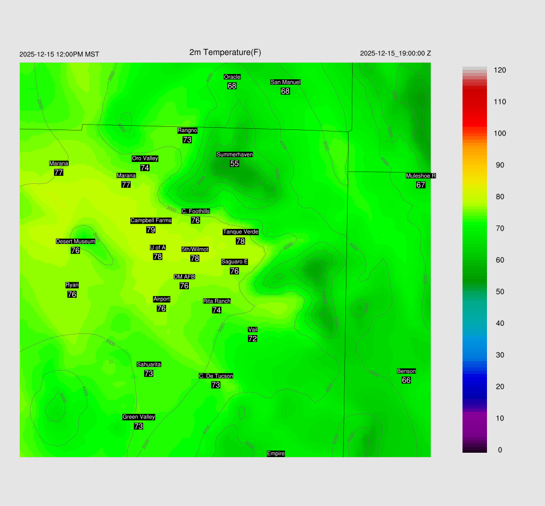
Task: Select the Tanque Verde station label
Action: (x=241, y=232)
